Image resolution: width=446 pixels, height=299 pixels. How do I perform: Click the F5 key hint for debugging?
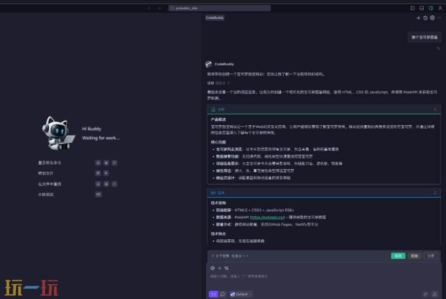click(98, 194)
